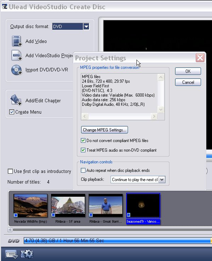Viewport: 212px width, 261px height.
Task: Open the settings gear icon at bottom
Action: tap(27, 254)
